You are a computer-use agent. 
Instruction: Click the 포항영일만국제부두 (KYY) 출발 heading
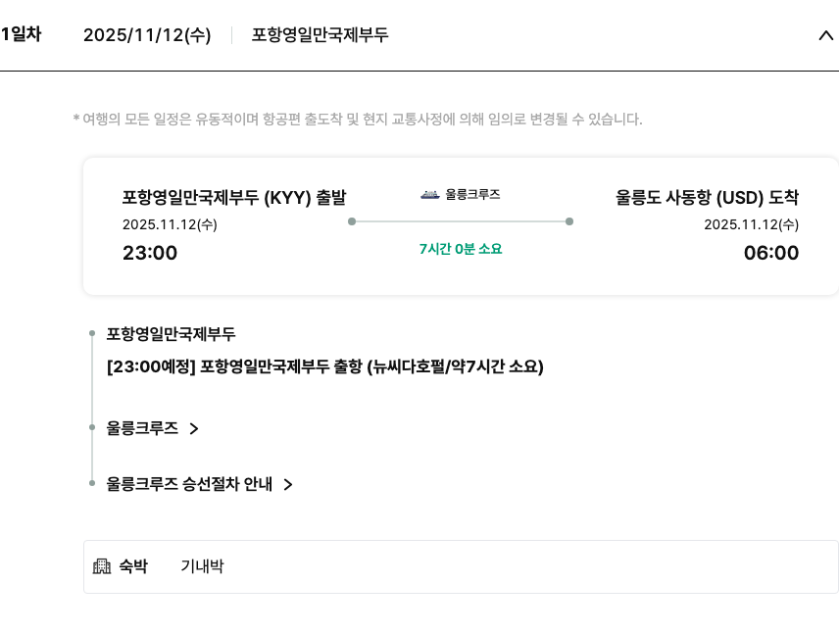coord(234,198)
